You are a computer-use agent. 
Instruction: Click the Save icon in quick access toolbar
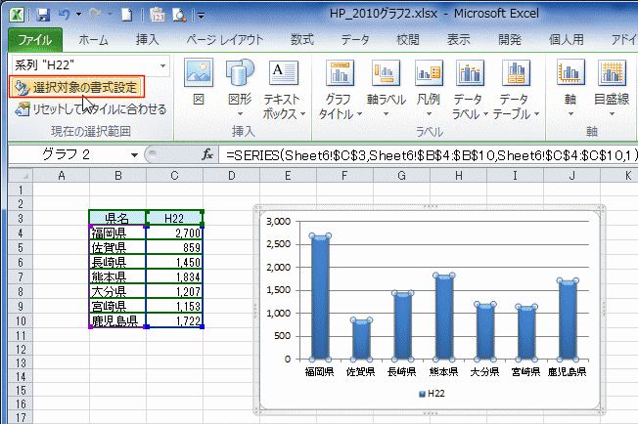(42, 16)
